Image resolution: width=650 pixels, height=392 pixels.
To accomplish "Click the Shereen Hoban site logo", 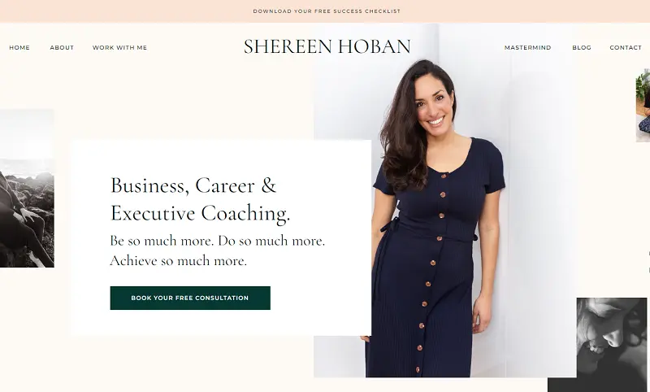I will 327,46.
